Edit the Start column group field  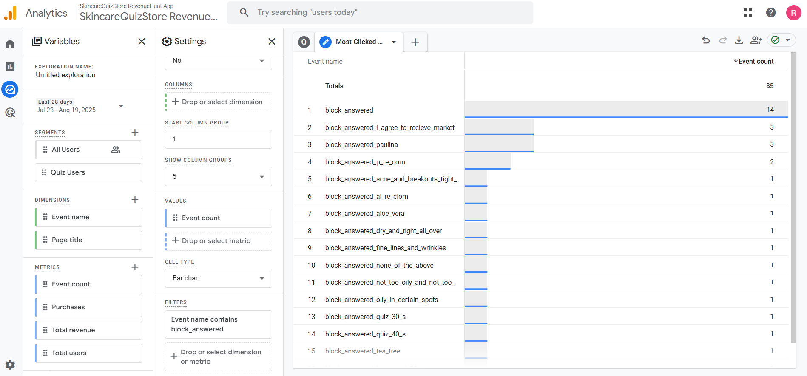point(219,139)
